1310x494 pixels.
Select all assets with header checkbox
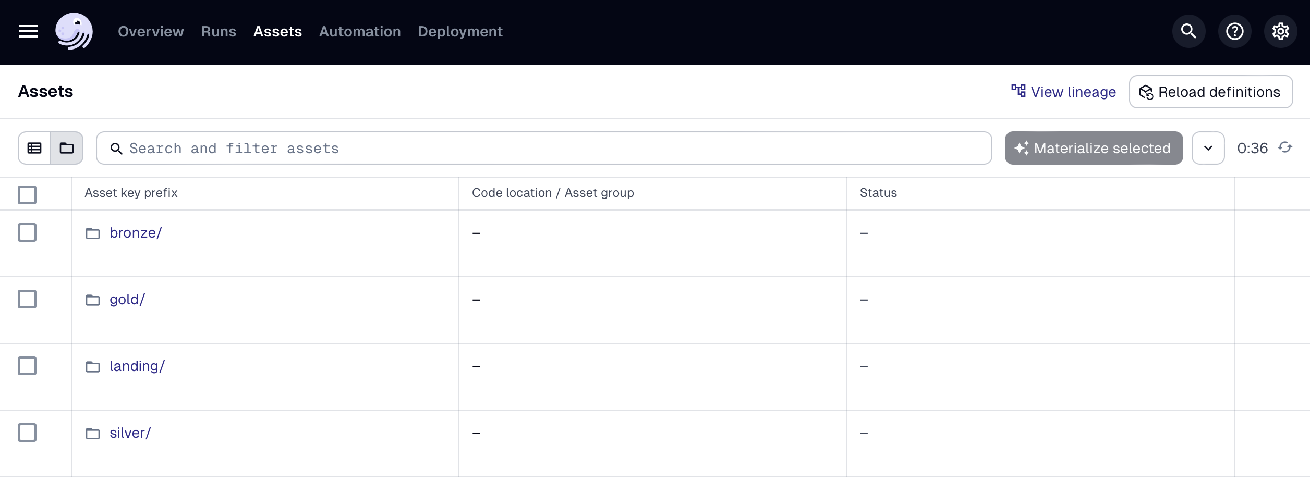[x=27, y=194]
